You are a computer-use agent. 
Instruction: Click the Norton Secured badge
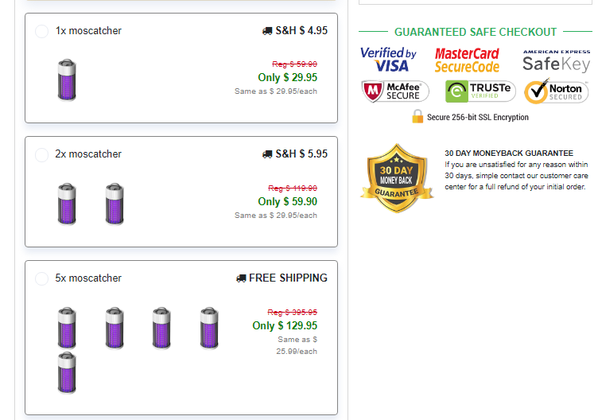tap(557, 91)
